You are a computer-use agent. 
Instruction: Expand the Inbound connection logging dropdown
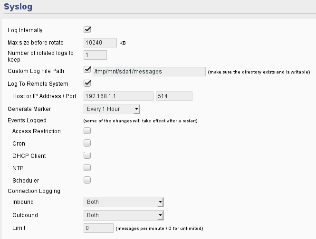124,202
